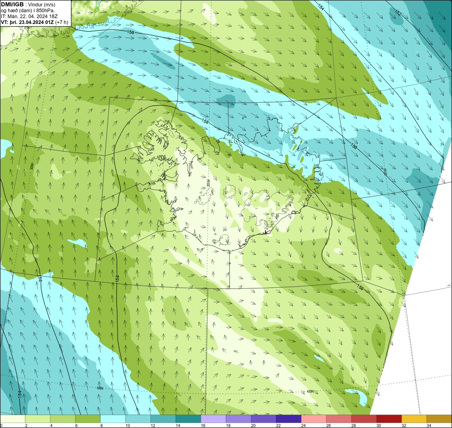Image resolution: width=452 pixels, height=428 pixels.
Task: Click the 152 height contour label
Action: [x=398, y=13]
